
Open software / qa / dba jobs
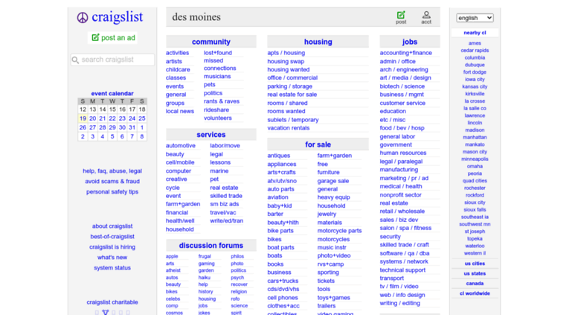pos(405,253)
